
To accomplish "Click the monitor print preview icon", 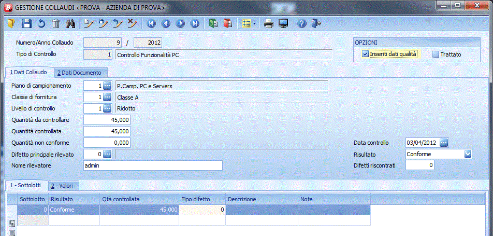I will 283,24.
